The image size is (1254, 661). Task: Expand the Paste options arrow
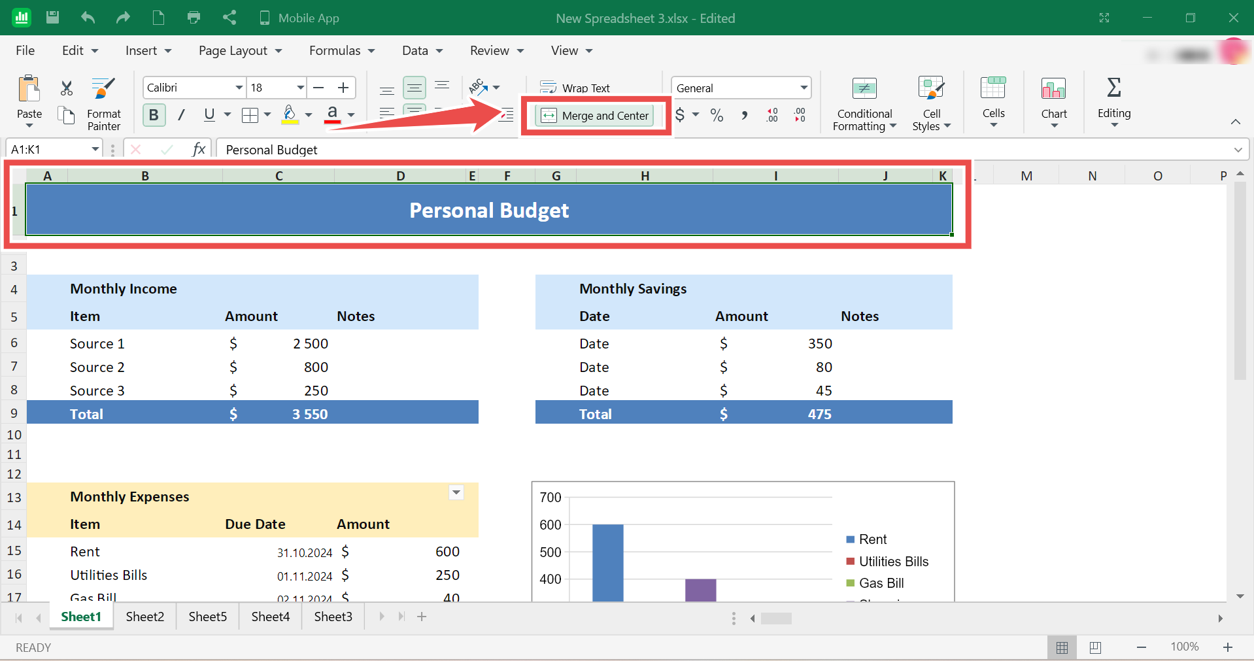point(29,126)
